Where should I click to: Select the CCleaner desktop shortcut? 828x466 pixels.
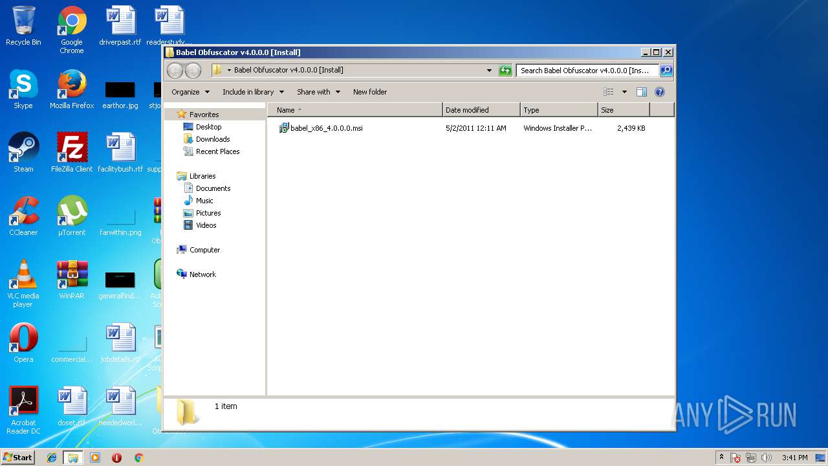(x=23, y=216)
